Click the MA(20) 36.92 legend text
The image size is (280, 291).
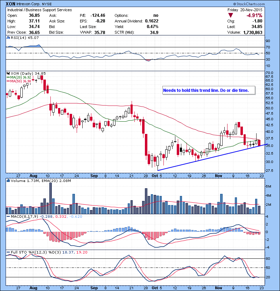21,77
